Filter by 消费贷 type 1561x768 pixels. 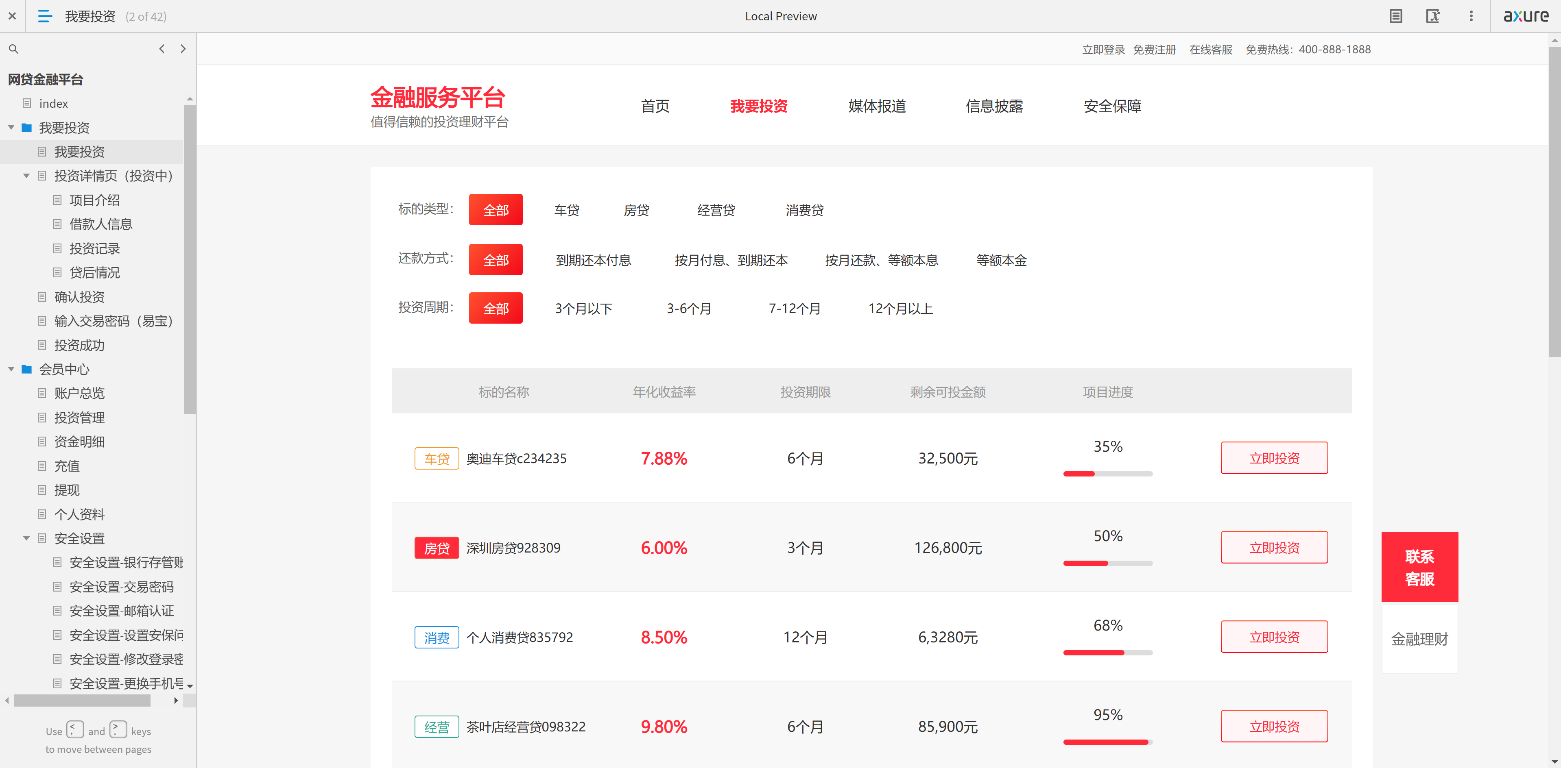coord(805,210)
